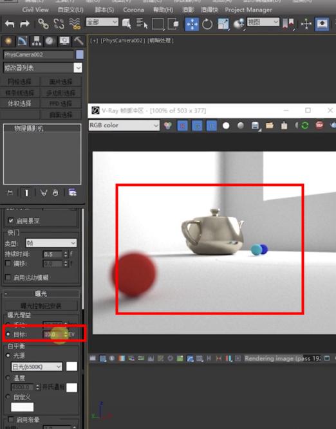Click the 体积选择 modifier button

pos(20,104)
